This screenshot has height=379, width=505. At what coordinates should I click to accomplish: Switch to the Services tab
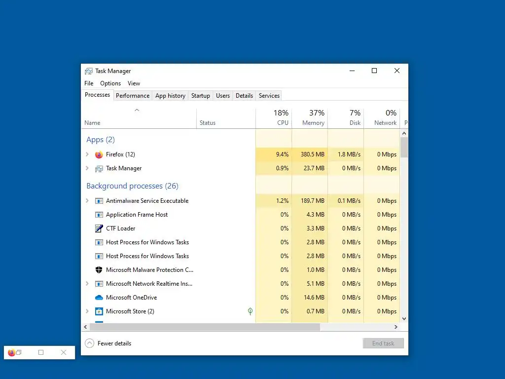click(269, 96)
